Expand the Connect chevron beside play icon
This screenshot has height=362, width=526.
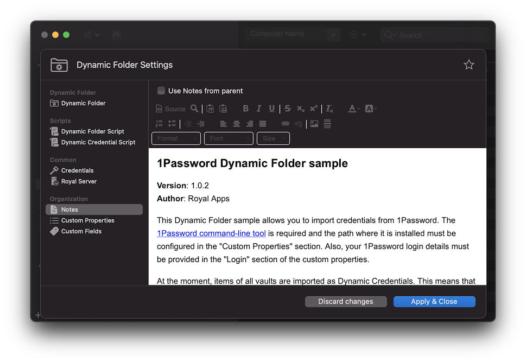tap(364, 35)
